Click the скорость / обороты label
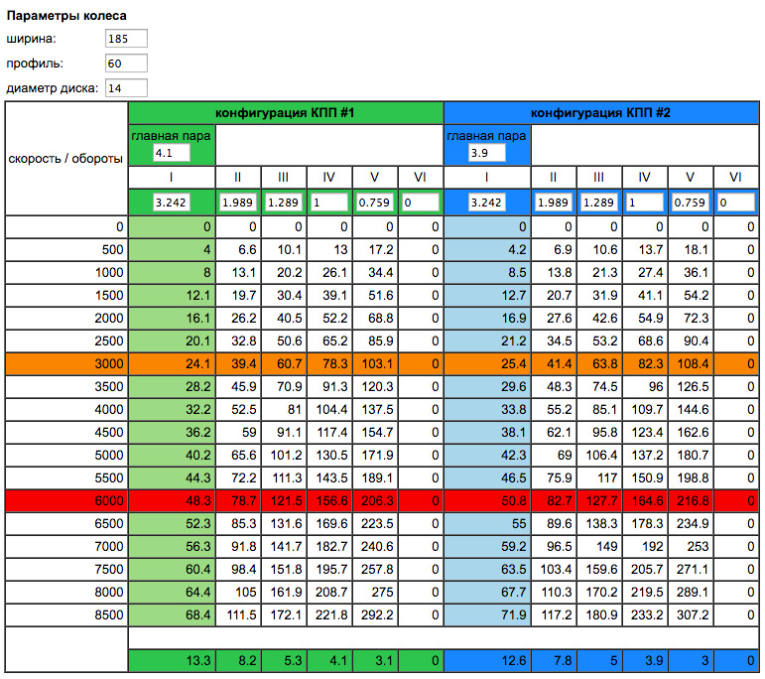This screenshot has width=765, height=679. click(x=65, y=159)
